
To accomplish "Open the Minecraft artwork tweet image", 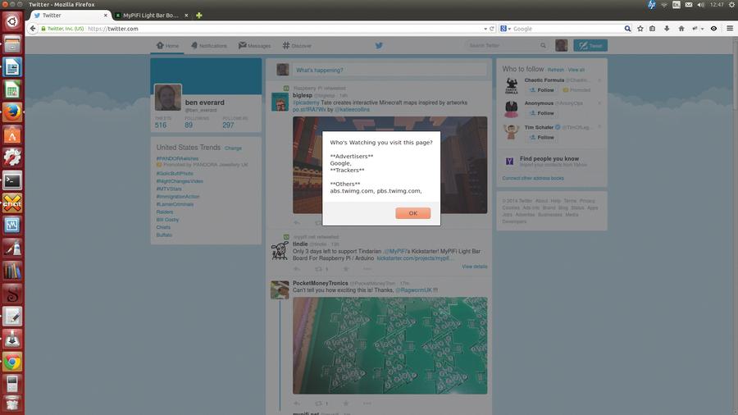I will tap(390, 165).
